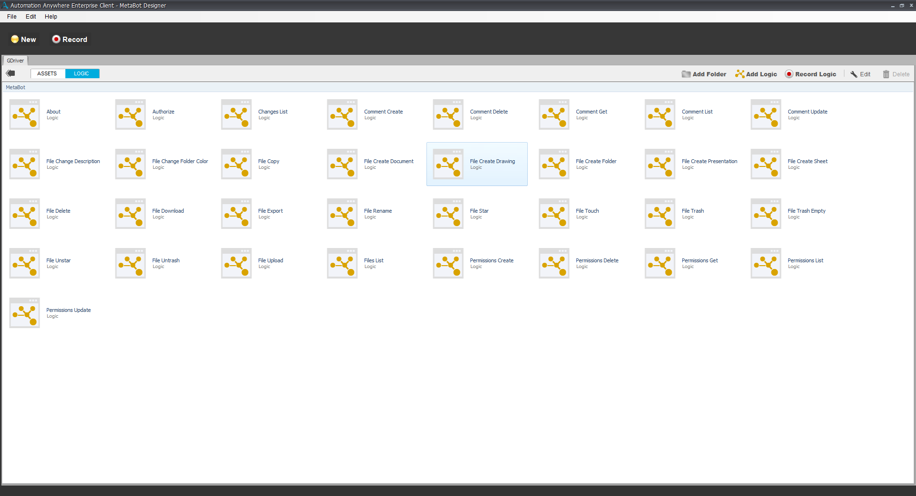The image size is (916, 496).
Task: Click the Permissions Get logic icon
Action: [660, 263]
